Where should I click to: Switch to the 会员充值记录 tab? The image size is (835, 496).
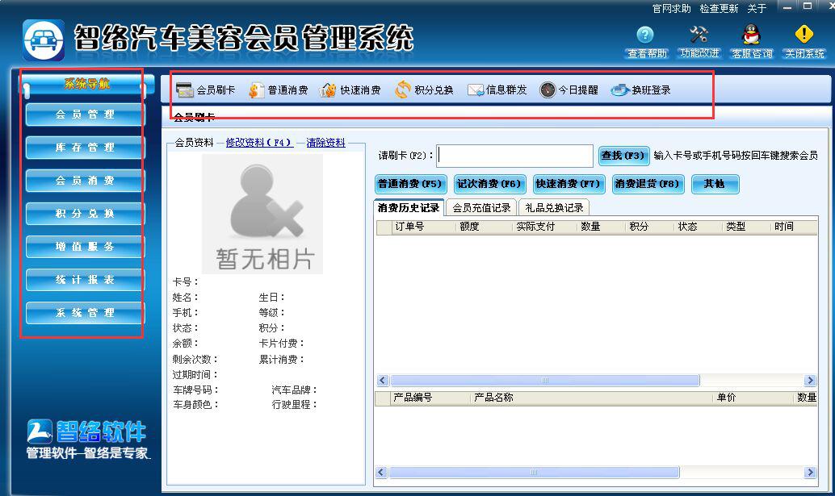coord(481,208)
